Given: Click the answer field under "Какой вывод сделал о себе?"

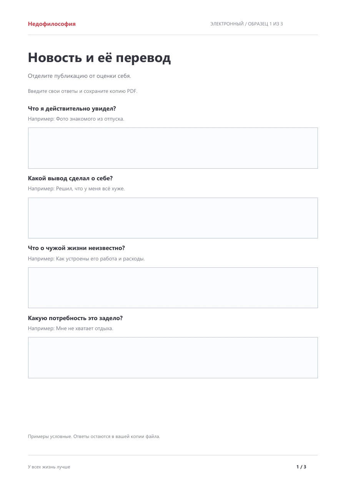Looking at the screenshot, I should (173, 218).
